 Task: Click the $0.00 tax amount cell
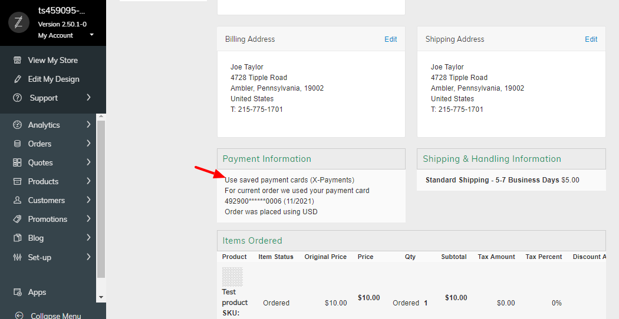pos(506,303)
